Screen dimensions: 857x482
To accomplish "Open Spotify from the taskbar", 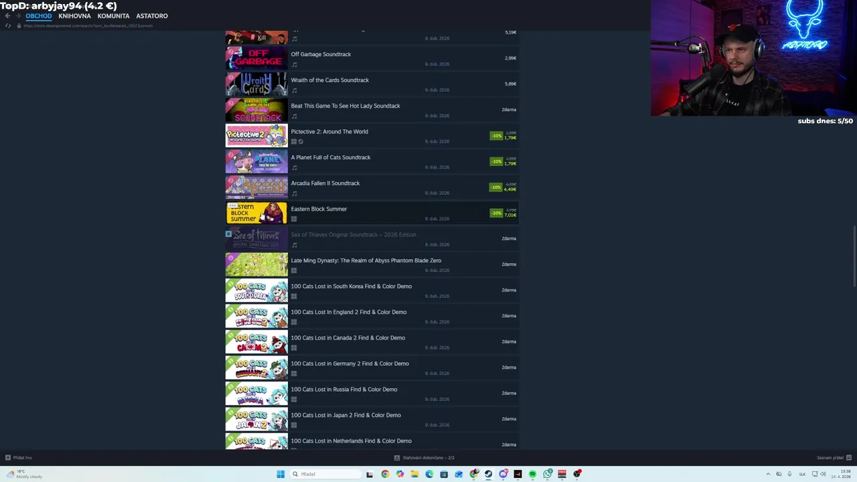I will (532, 474).
